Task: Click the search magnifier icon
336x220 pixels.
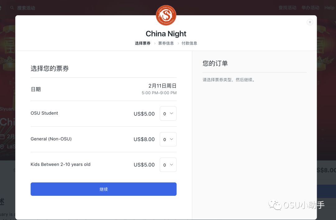Action: point(12,8)
